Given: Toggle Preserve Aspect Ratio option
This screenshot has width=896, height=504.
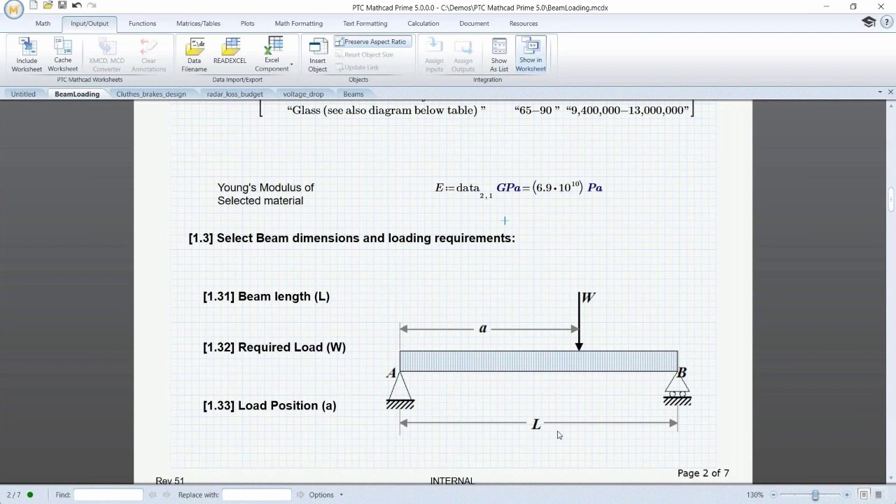Looking at the screenshot, I should (x=372, y=41).
